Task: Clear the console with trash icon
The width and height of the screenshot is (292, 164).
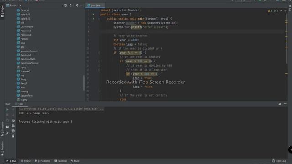Action: click(x=13, y=136)
